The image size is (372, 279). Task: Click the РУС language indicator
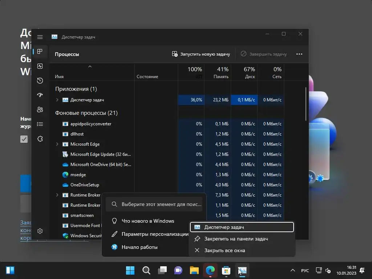click(305, 270)
